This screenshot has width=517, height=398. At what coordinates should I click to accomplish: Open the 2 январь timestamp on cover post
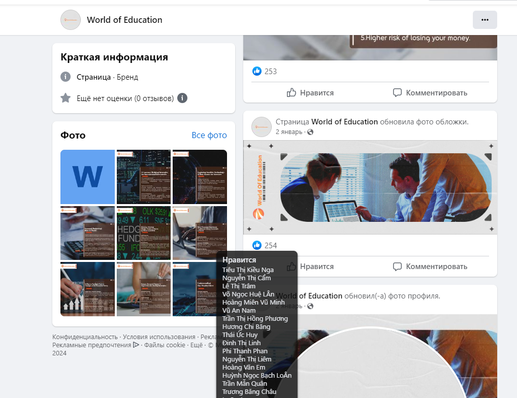coord(289,132)
